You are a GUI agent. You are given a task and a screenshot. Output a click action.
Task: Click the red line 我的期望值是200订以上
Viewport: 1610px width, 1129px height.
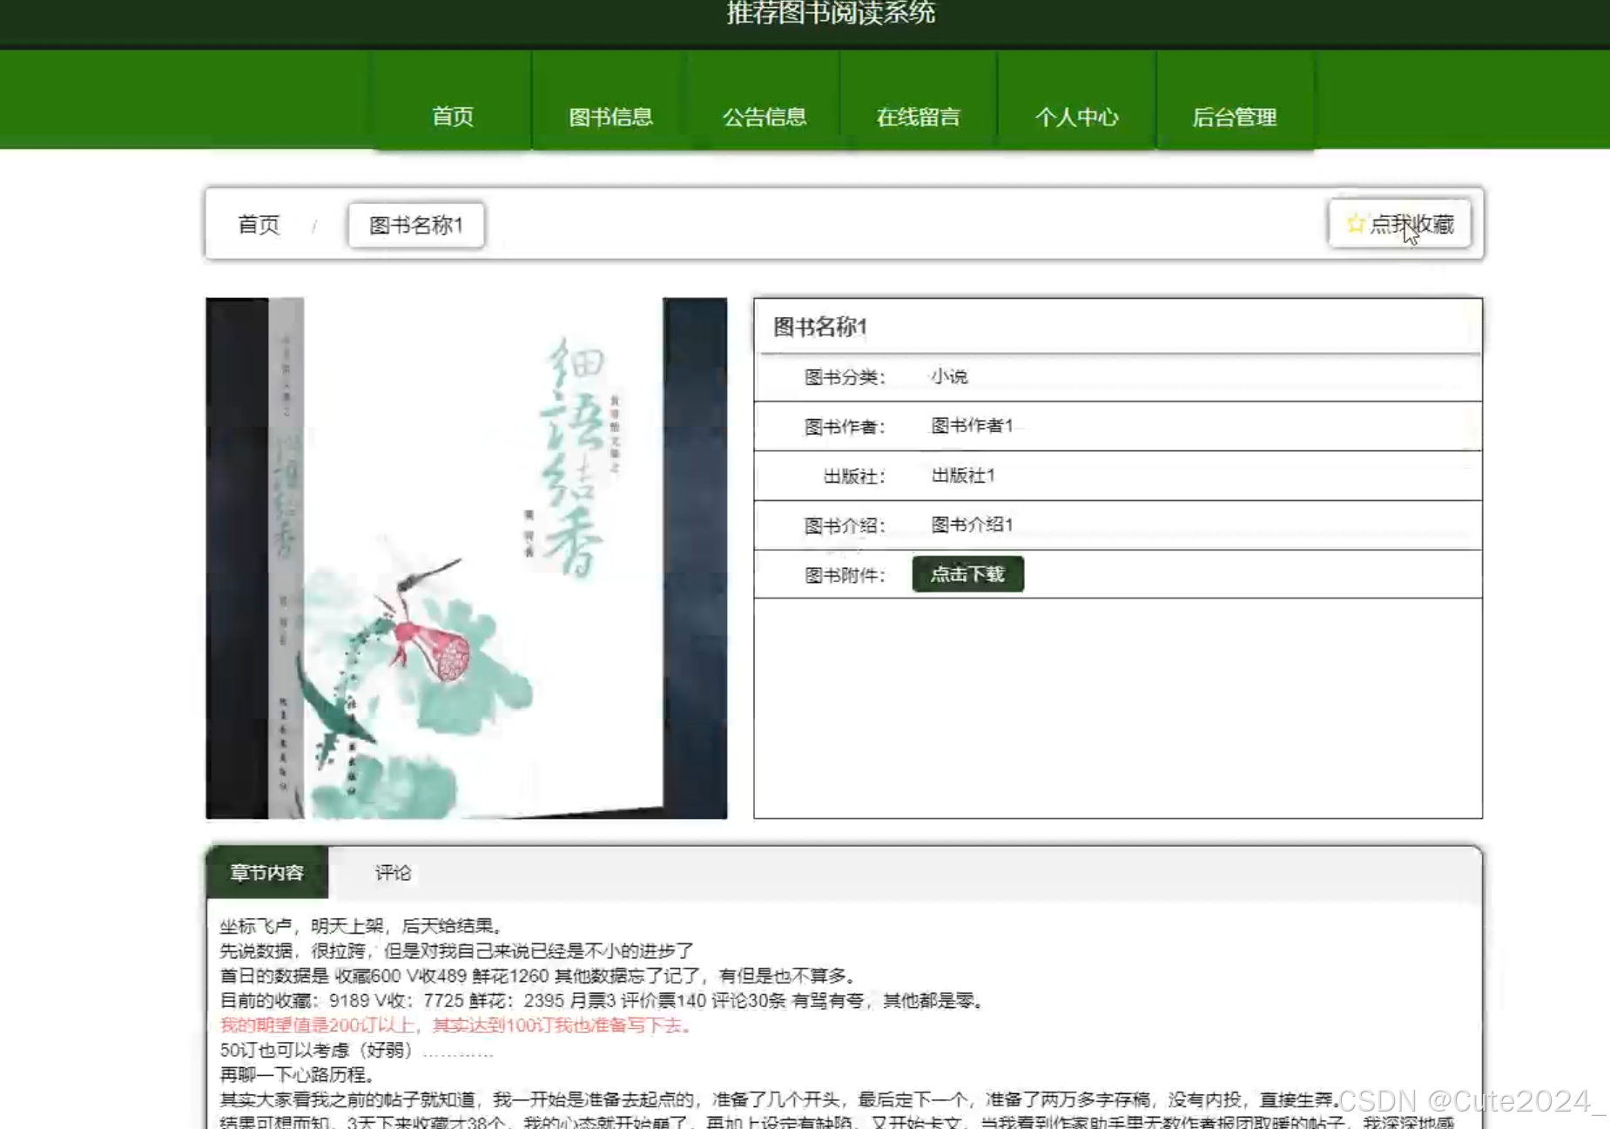[455, 1025]
